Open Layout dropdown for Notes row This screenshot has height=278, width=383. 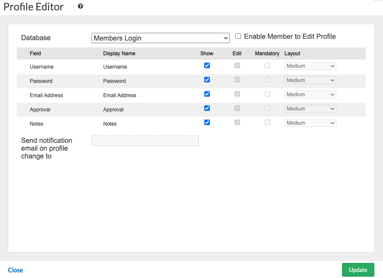(x=310, y=123)
